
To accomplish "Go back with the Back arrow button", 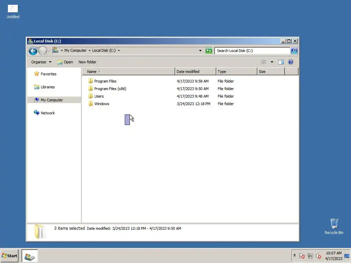I will pyautogui.click(x=33, y=51).
